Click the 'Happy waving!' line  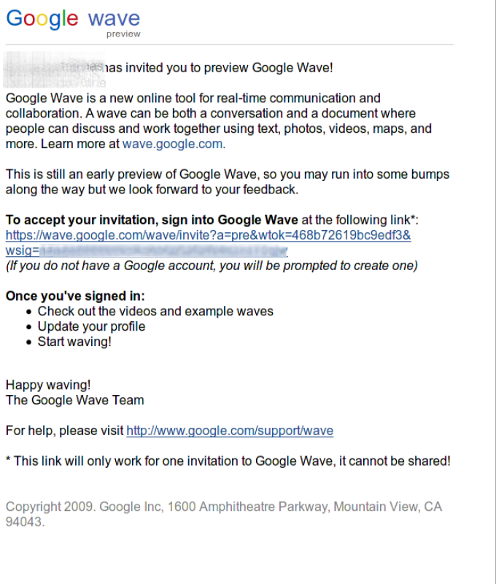pyautogui.click(x=48, y=385)
